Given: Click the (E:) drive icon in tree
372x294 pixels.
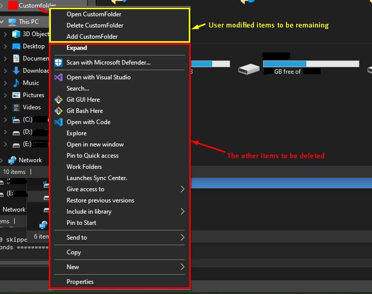Looking at the screenshot, I should [x=16, y=145].
